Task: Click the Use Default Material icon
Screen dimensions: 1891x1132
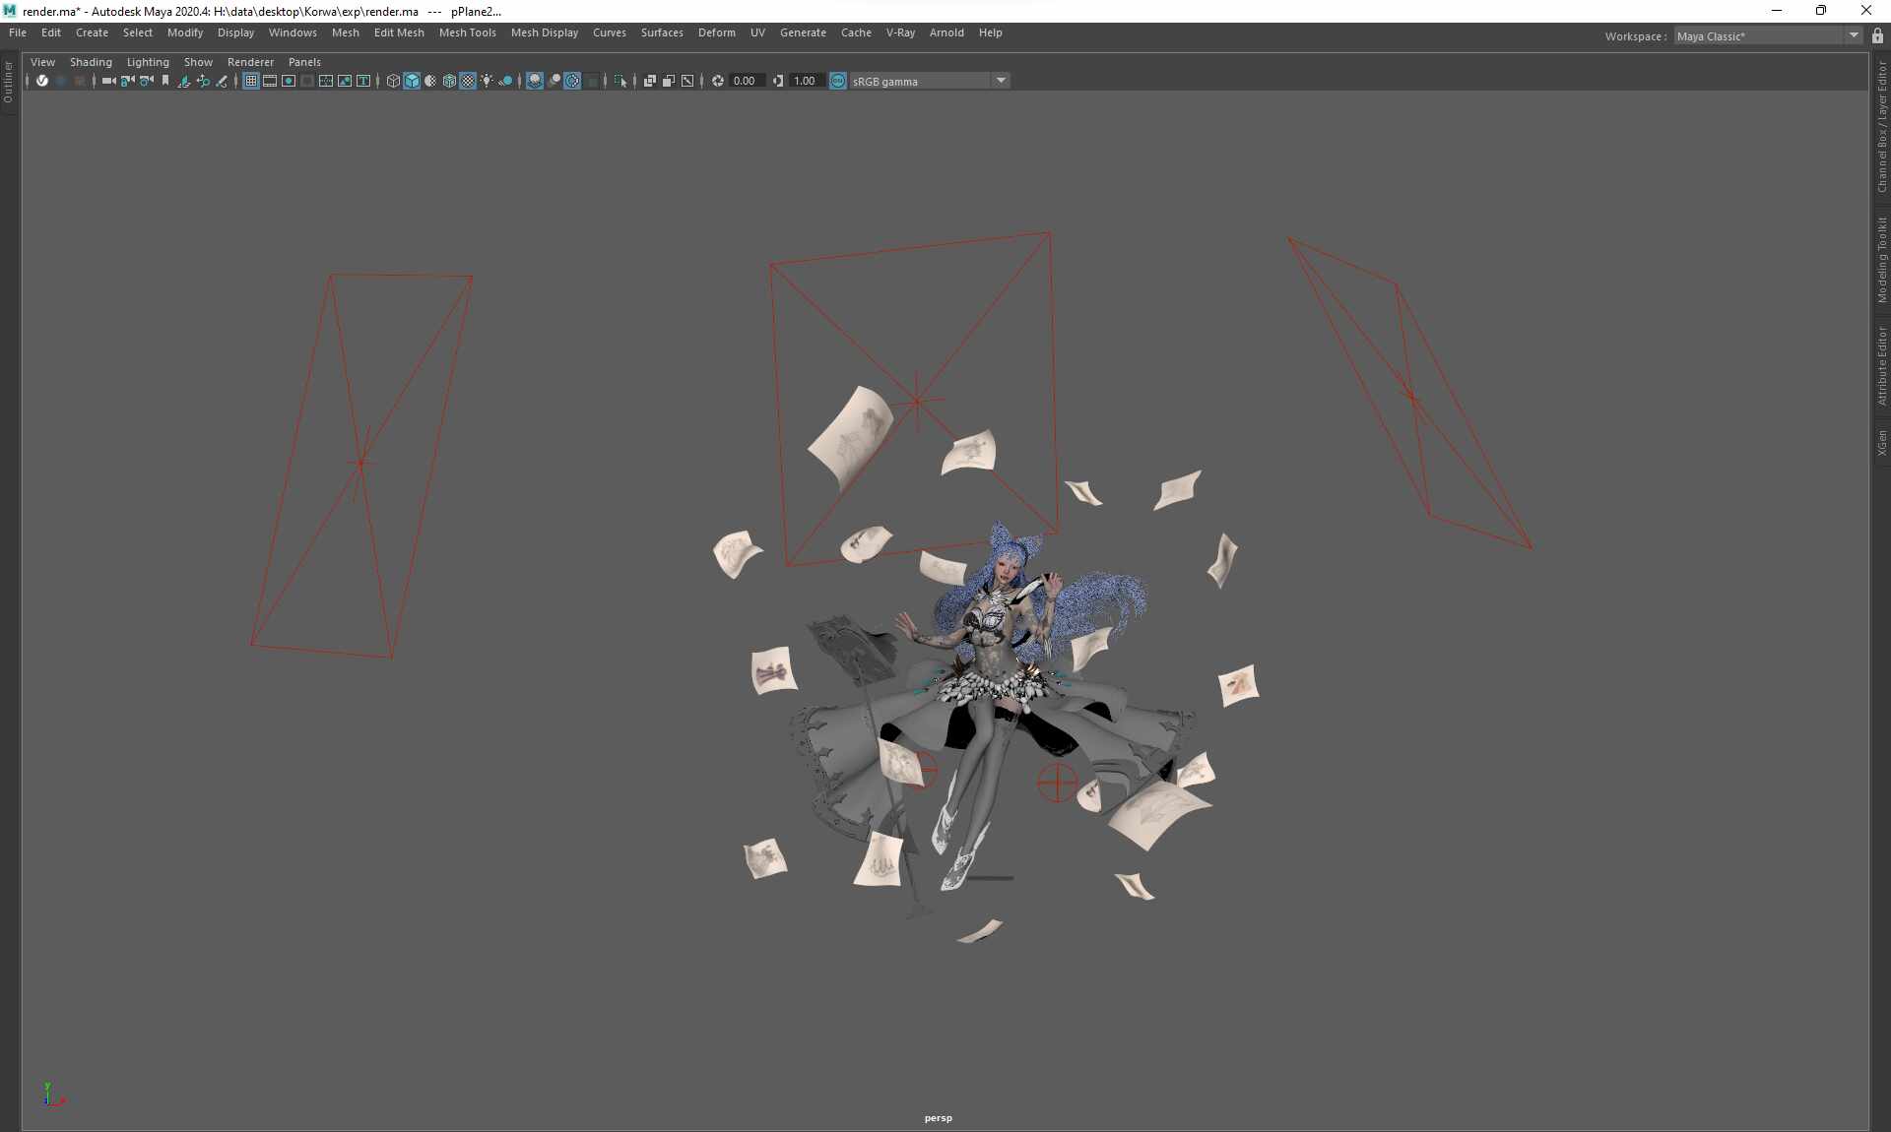Action: coord(430,81)
